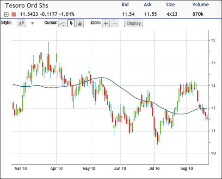Screen dimensions: 222x179
Task: Click the Volume column header
Action: pyautogui.click(x=200, y=5)
